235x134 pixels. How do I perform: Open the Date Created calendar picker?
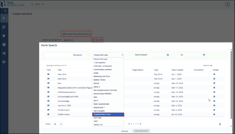[x=168, y=55]
